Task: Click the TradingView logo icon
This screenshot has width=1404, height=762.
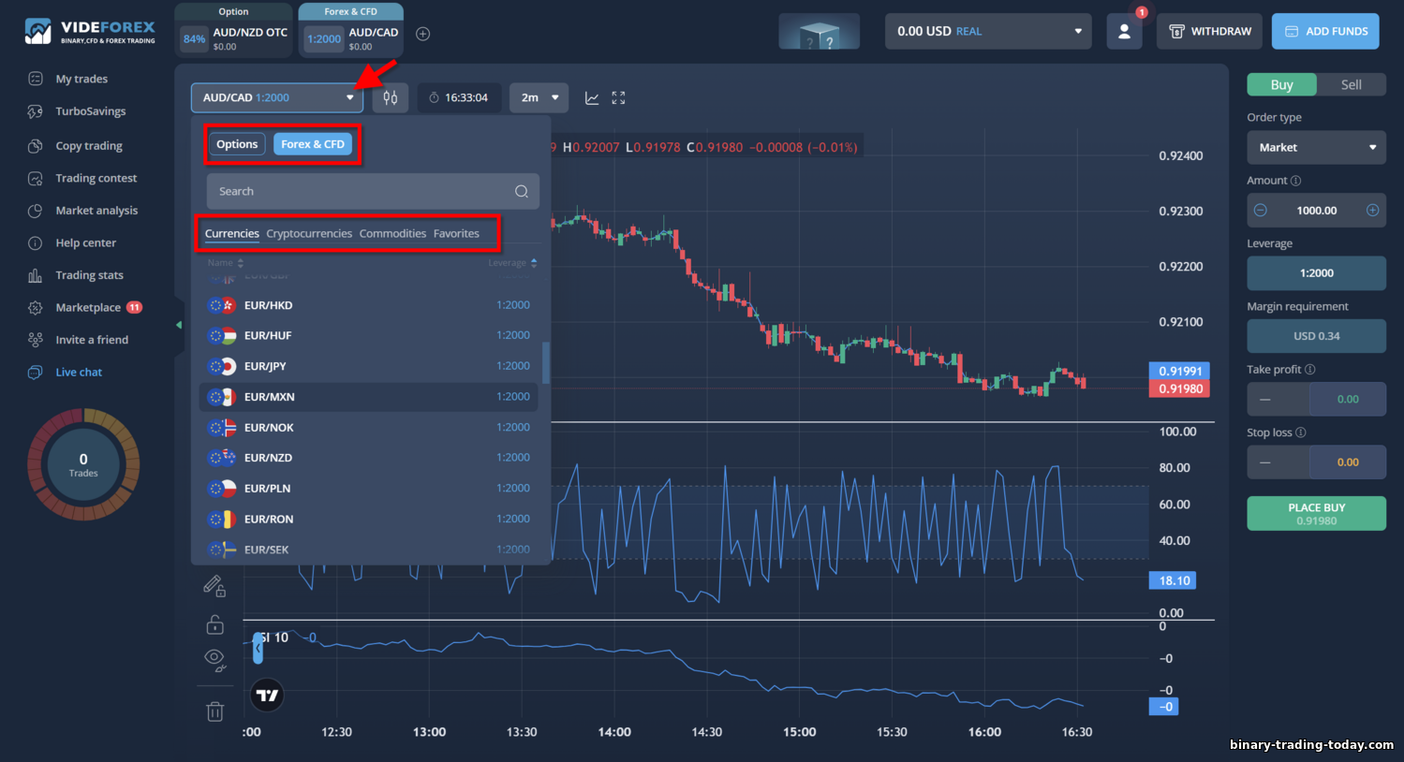Action: point(267,695)
